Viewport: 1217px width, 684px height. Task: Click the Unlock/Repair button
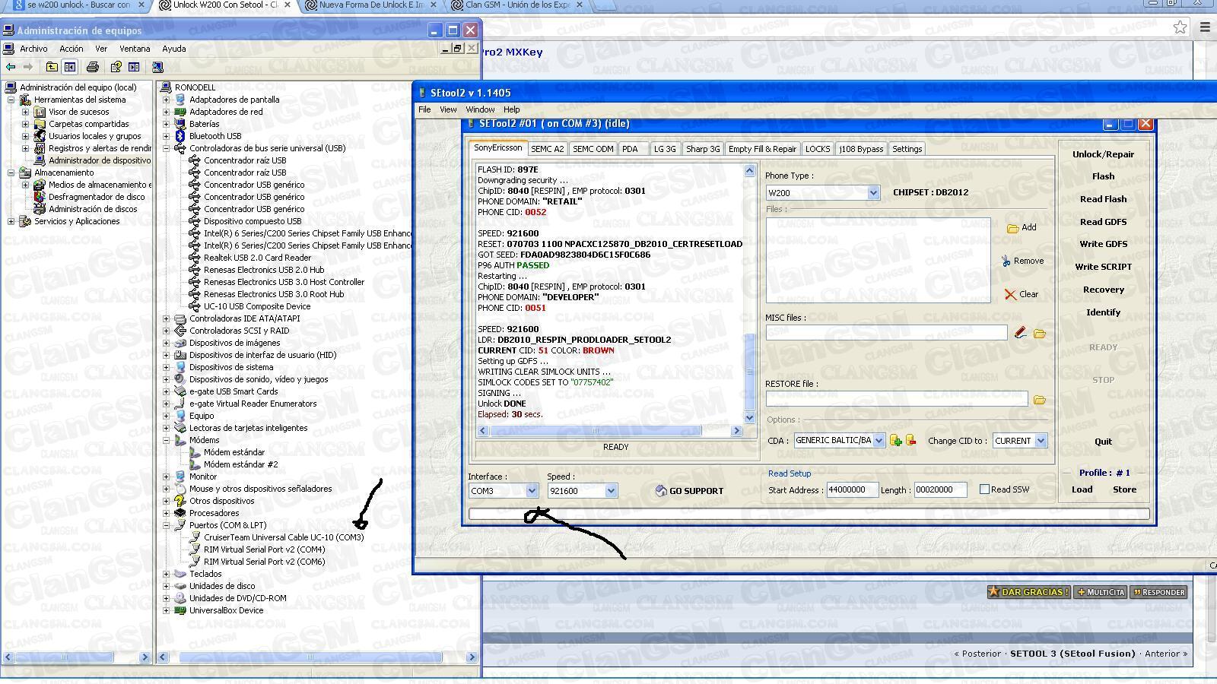pyautogui.click(x=1103, y=154)
